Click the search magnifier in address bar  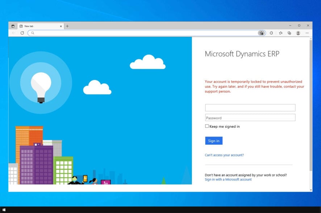[x=33, y=33]
